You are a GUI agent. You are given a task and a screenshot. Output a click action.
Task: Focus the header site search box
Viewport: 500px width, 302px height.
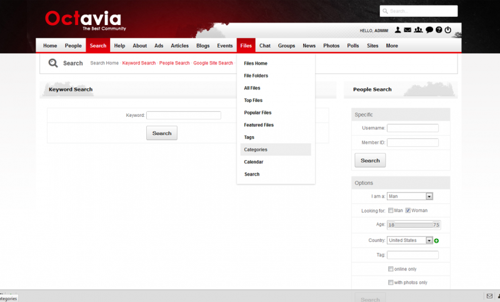pyautogui.click(x=419, y=11)
